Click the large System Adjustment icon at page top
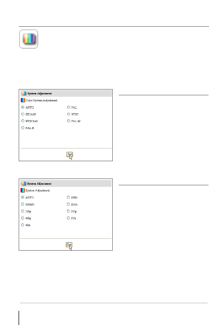209x325 pixels. tap(28, 39)
